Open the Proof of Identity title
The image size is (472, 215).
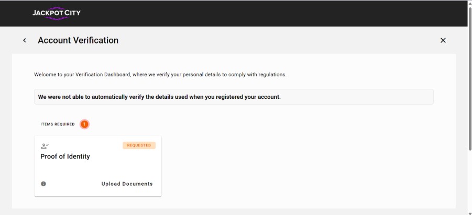[x=65, y=156]
